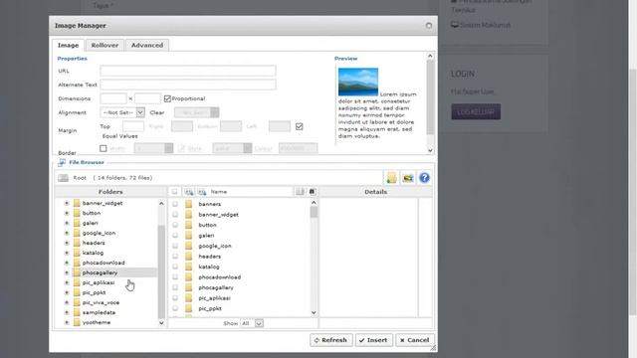Click the phocadownload folder icon in file list
637x358 pixels.
tap(188, 276)
